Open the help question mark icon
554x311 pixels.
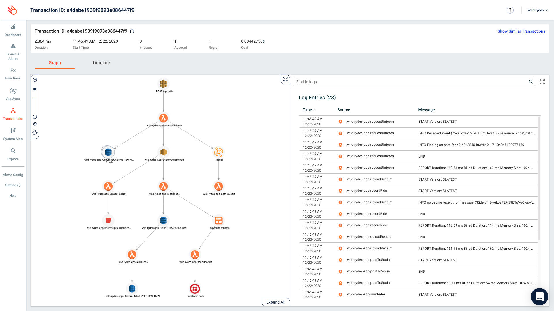click(x=510, y=10)
